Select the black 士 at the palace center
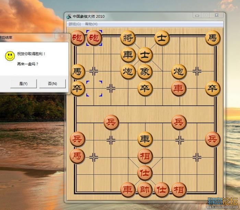The width and height of the screenshot is (240, 210). pos(145,55)
